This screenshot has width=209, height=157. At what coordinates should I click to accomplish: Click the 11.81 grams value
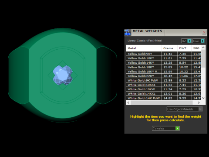(168, 58)
